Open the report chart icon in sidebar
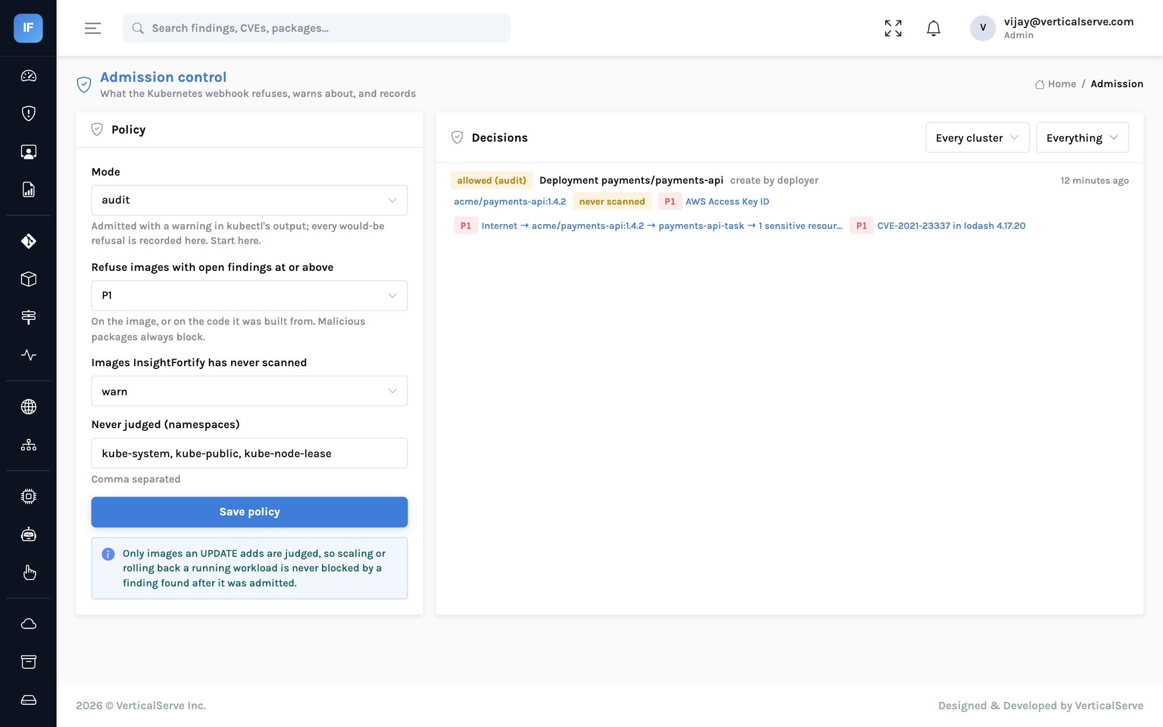The width and height of the screenshot is (1163, 727). (29, 190)
